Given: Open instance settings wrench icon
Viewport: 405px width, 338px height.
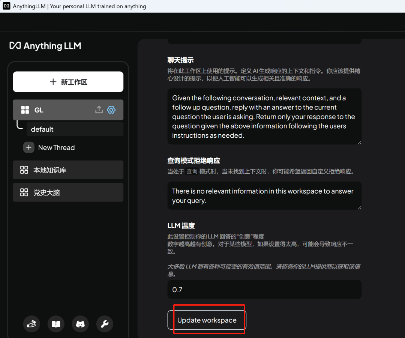Looking at the screenshot, I should (105, 324).
